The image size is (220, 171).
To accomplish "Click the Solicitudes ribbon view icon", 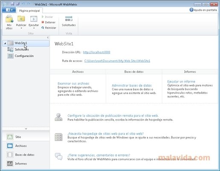I will pos(69,19).
